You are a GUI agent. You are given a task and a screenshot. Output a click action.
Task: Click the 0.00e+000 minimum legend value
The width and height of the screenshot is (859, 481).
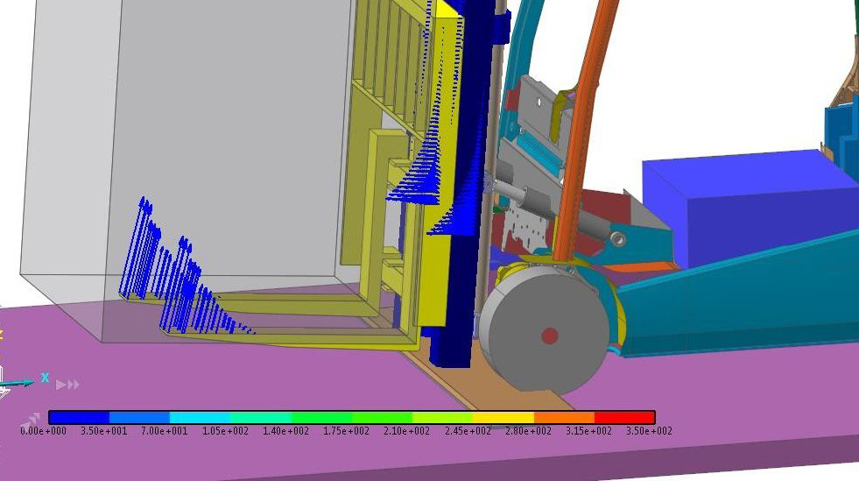[x=44, y=431]
